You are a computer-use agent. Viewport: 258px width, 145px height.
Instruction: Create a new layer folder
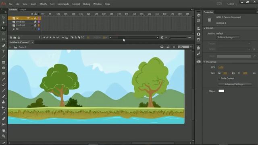click(x=15, y=37)
